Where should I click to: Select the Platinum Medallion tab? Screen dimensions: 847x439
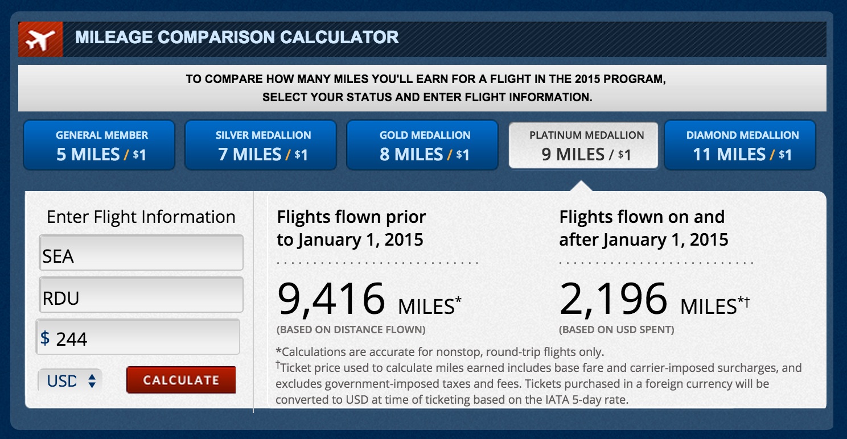click(x=583, y=146)
